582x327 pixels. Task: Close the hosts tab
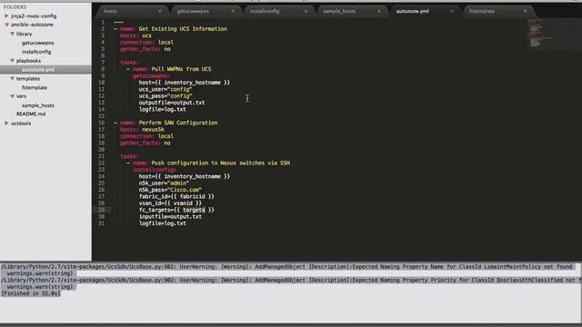click(x=160, y=11)
